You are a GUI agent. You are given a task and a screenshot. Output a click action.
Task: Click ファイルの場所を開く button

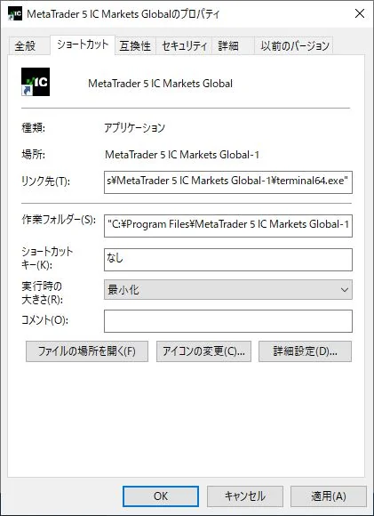(x=87, y=351)
